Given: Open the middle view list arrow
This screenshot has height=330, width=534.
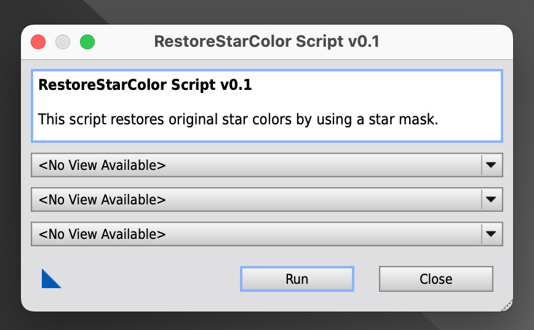Looking at the screenshot, I should (x=491, y=199).
